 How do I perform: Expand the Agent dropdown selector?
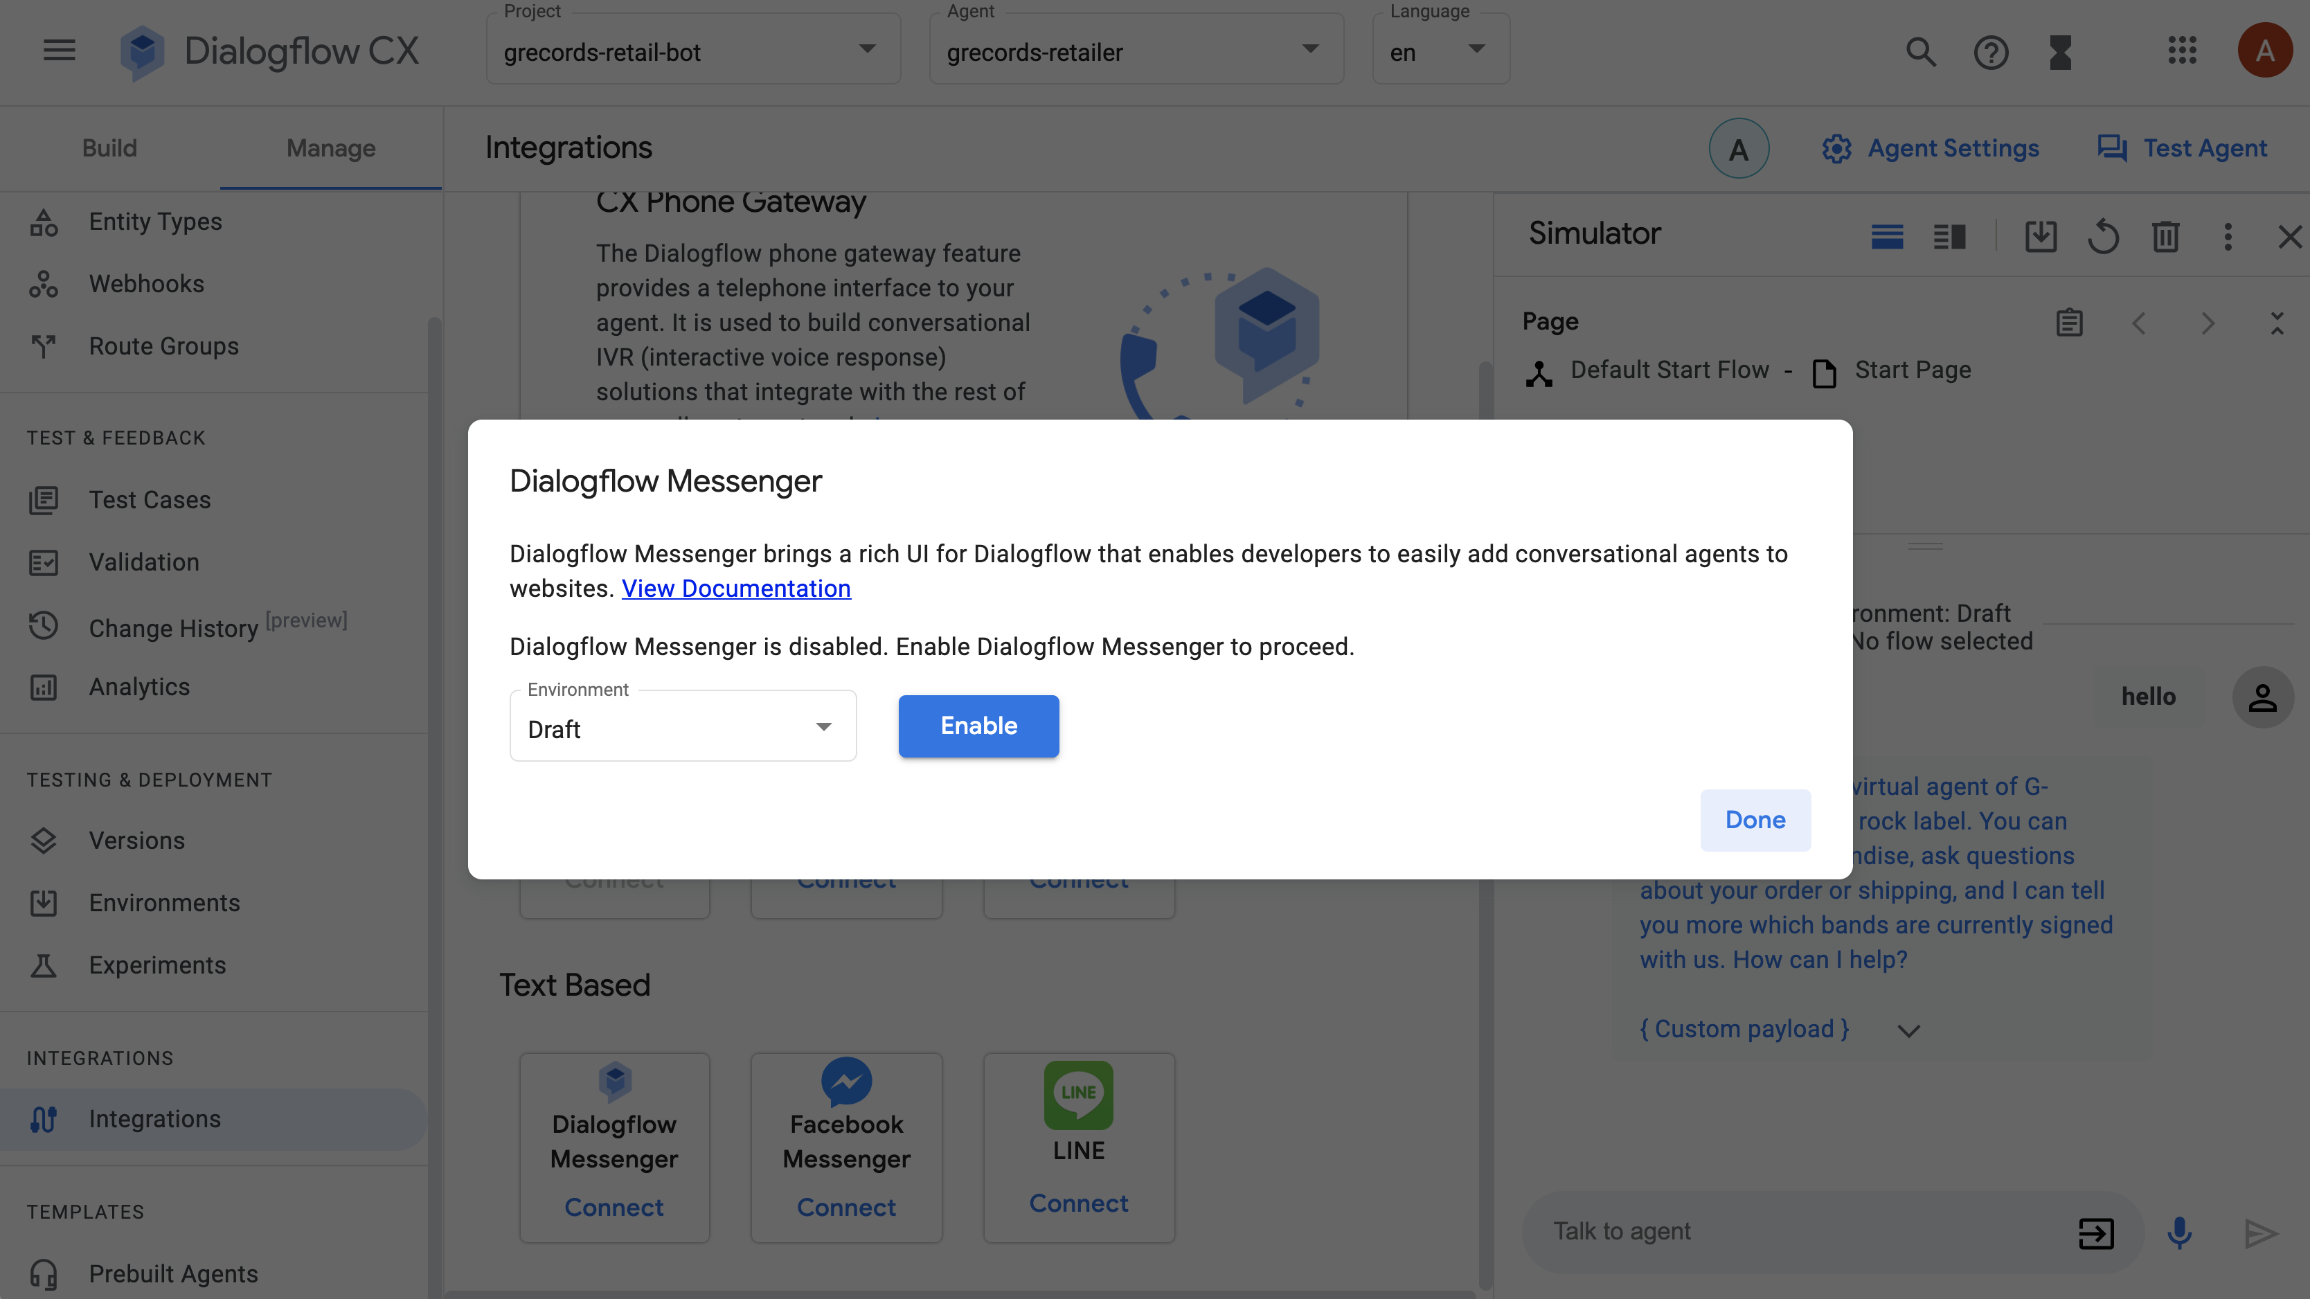tap(1307, 51)
